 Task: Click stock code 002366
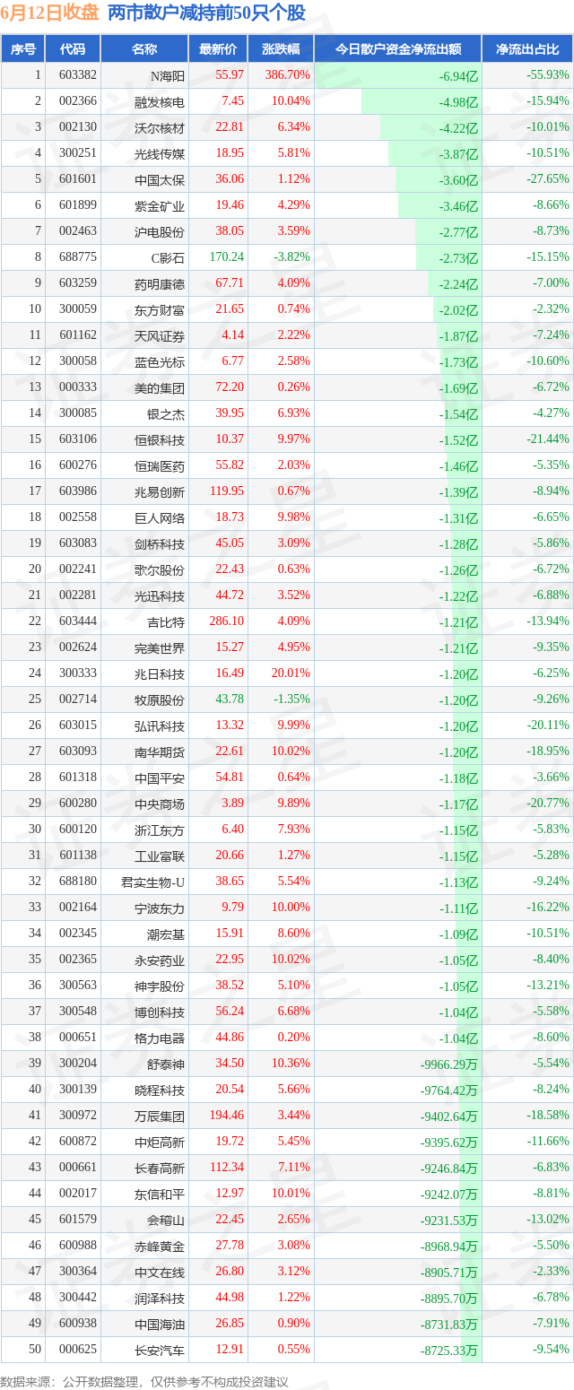click(x=78, y=101)
